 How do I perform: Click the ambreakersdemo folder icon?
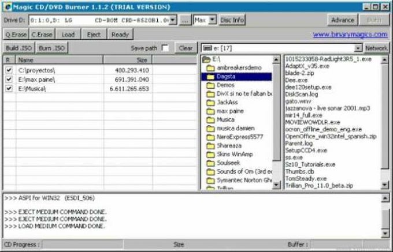[x=210, y=68]
